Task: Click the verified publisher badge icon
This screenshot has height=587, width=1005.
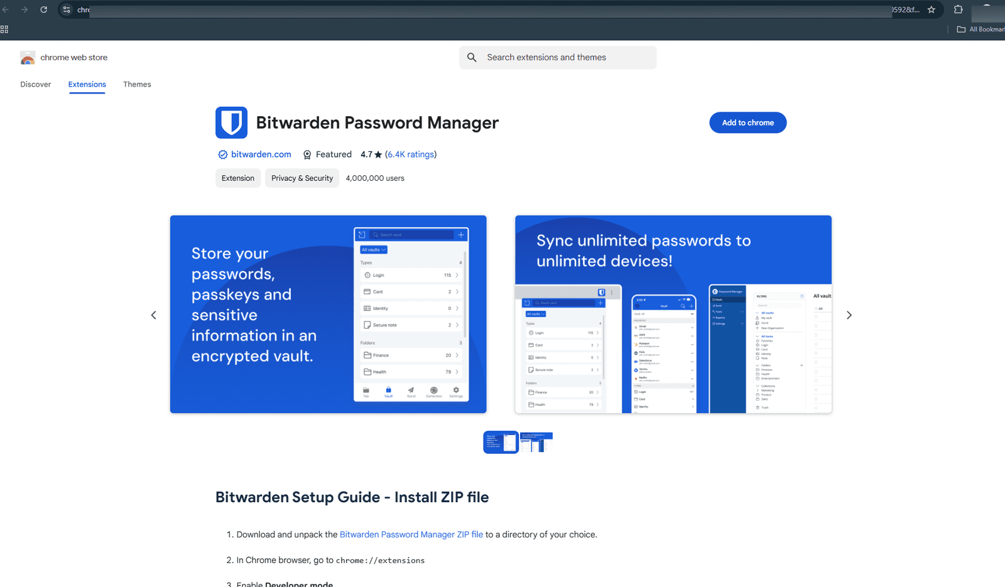Action: [x=222, y=154]
